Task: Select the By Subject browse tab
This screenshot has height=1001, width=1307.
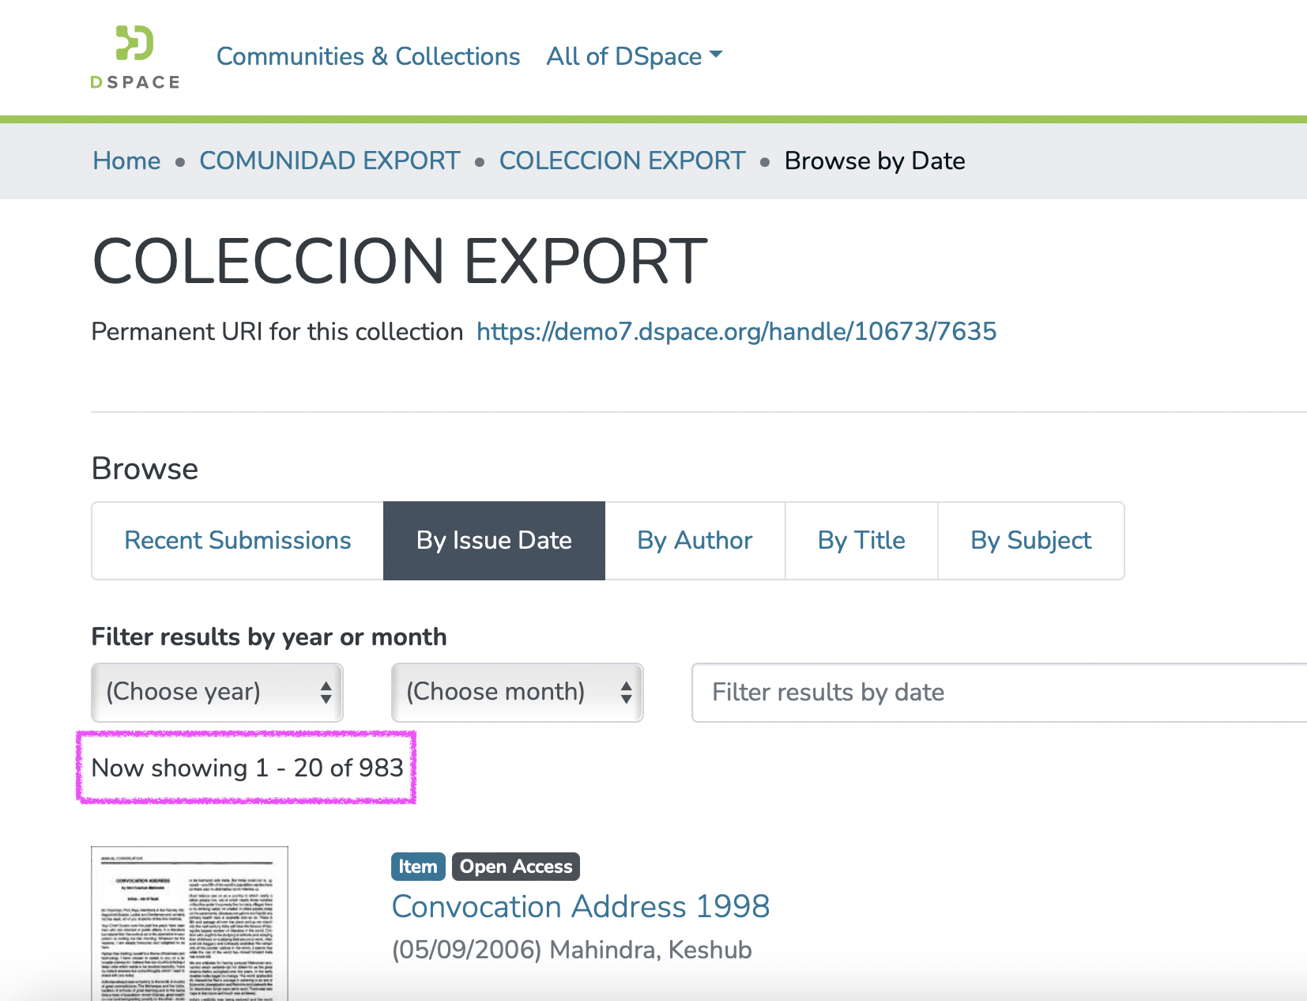Action: (x=1030, y=541)
